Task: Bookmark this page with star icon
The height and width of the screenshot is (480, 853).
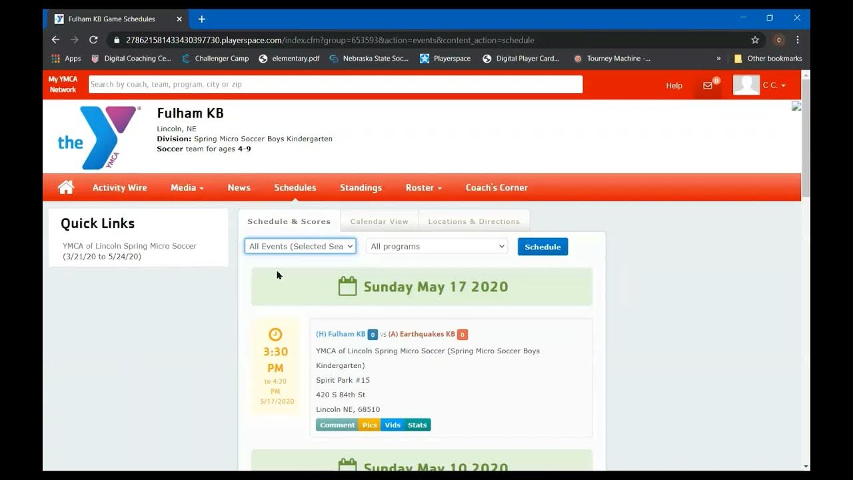Action: tap(755, 40)
